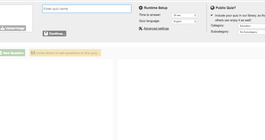Click the Public Quiz globe icon
This screenshot has height=140, width=265.
pyautogui.click(x=212, y=8)
